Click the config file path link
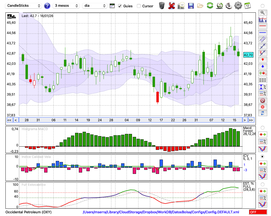Viewport: 271px width, 216px height. [161, 212]
